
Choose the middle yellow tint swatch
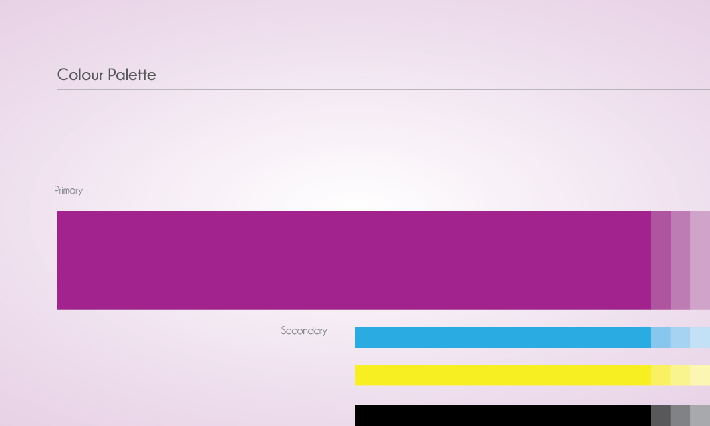pyautogui.click(x=680, y=375)
